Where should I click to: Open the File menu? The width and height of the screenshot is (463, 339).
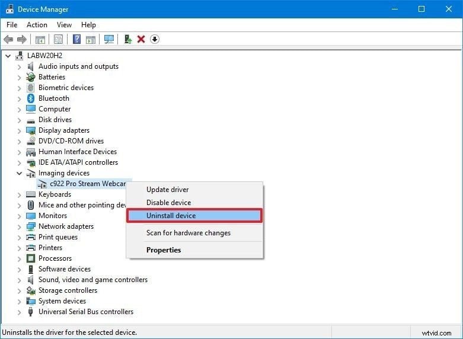tap(12, 25)
